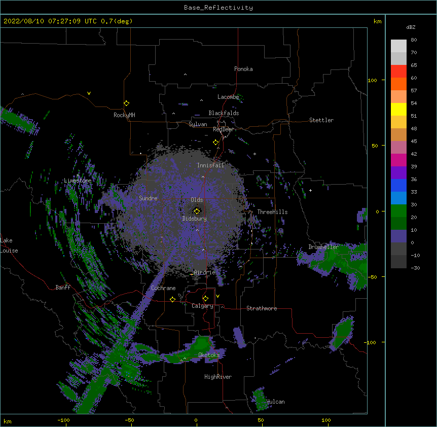
Task: Click the Didsbury town label
Action: tap(195, 219)
